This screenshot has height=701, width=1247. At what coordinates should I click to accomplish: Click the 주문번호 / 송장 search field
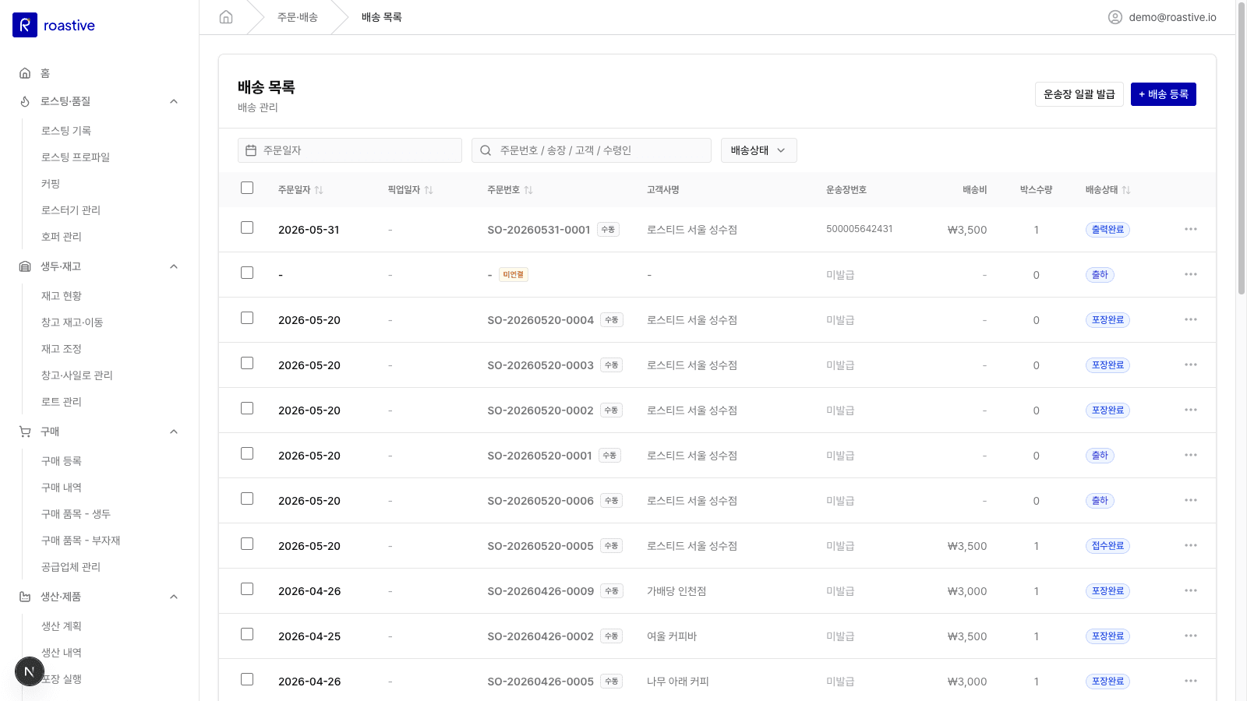592,150
